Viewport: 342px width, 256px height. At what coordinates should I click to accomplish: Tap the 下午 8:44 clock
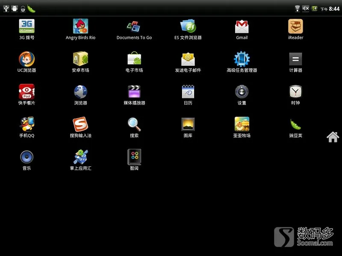pyautogui.click(x=330, y=9)
